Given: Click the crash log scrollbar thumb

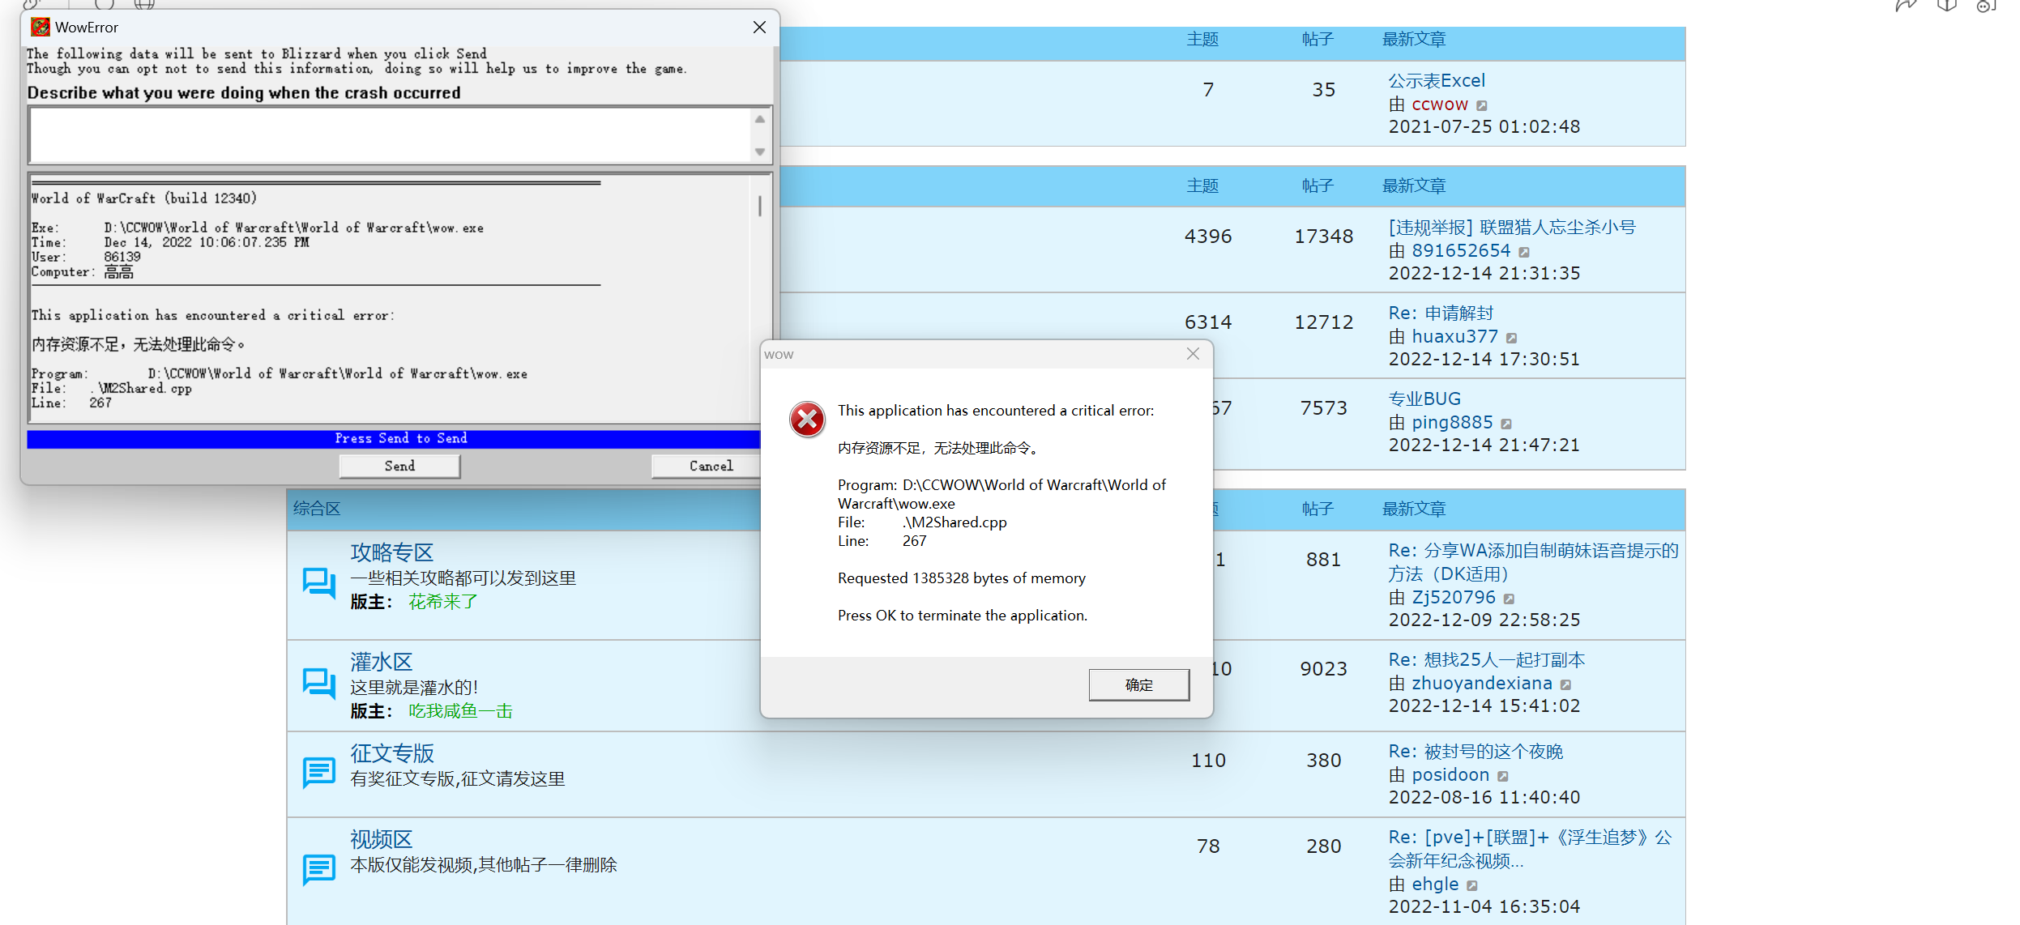Looking at the screenshot, I should point(759,206).
